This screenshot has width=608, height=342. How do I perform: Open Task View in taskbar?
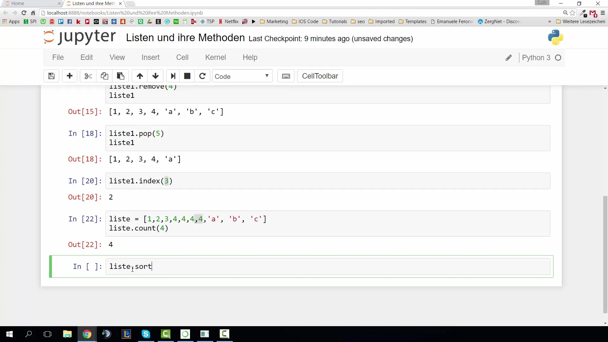tap(47, 334)
